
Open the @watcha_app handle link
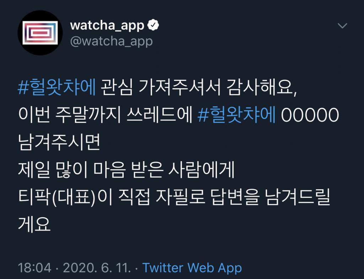(111, 41)
